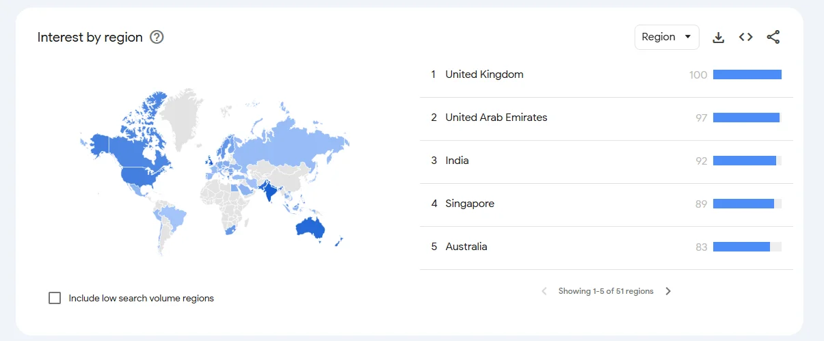
Task: Open the embed code icon
Action: pyautogui.click(x=745, y=38)
